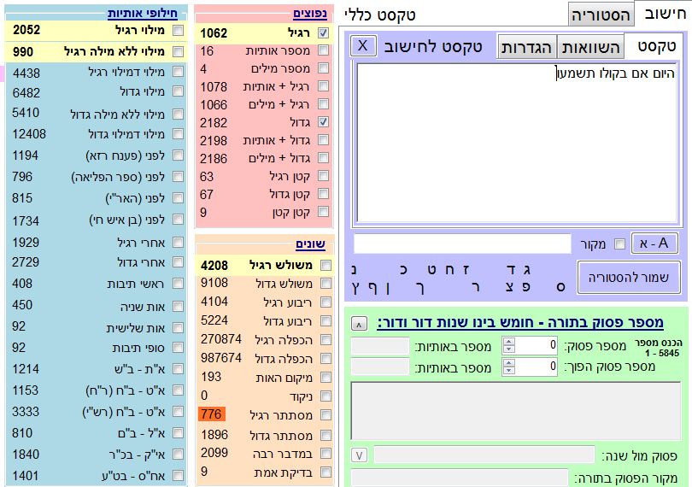Click the orange 776 highlighted value
Image resolution: width=692 pixels, height=487 pixels.
(x=210, y=414)
